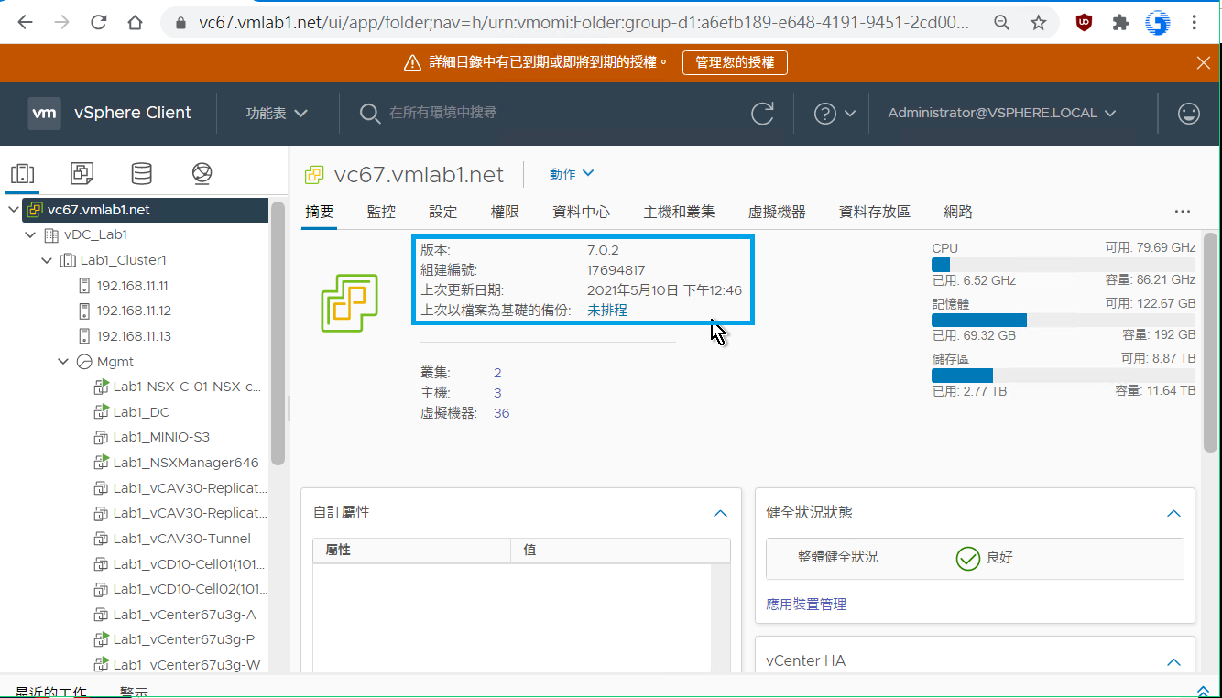Switch to the 摘要 tab
Screen dimensions: 1222x698
320,212
